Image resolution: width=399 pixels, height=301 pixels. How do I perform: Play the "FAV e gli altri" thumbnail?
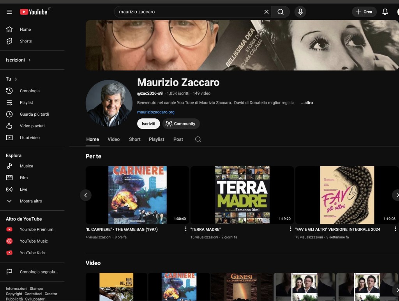[346, 195]
